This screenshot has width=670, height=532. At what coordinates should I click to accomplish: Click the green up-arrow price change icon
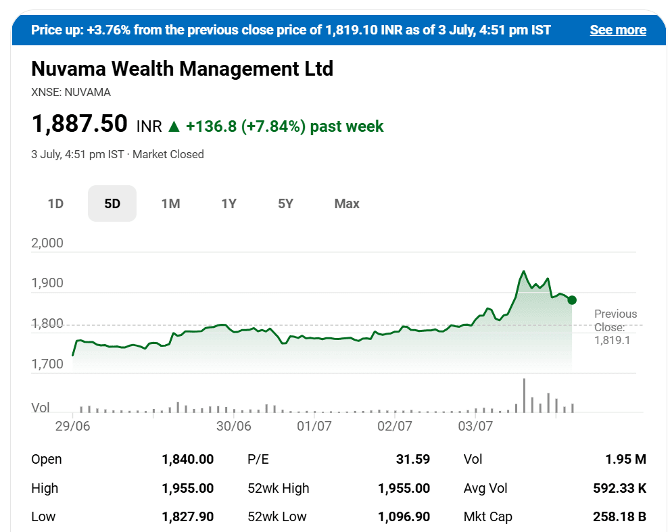point(174,126)
